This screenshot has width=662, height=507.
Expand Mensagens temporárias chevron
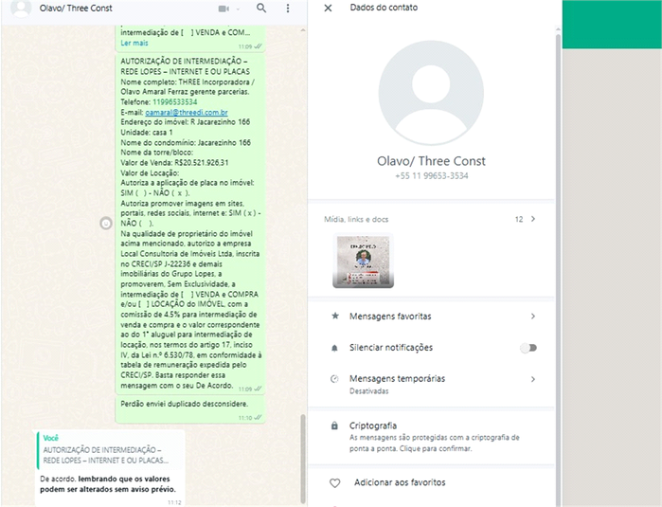pos(533,379)
